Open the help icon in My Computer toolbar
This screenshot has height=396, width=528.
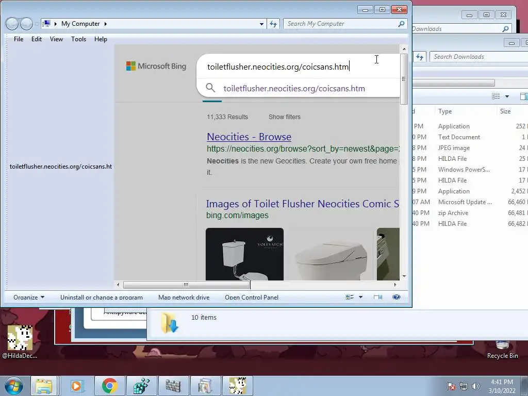pyautogui.click(x=397, y=297)
